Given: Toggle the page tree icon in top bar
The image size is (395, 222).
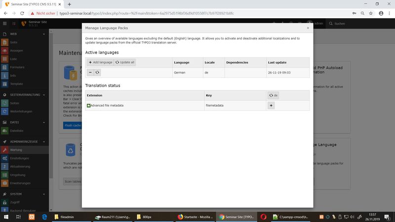Looking at the screenshot, I should point(14,23).
